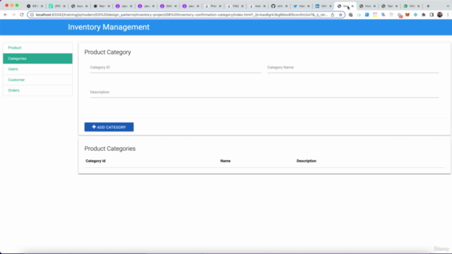This screenshot has height=254, width=452.
Task: Open Orders in the sidebar
Action: point(37,90)
